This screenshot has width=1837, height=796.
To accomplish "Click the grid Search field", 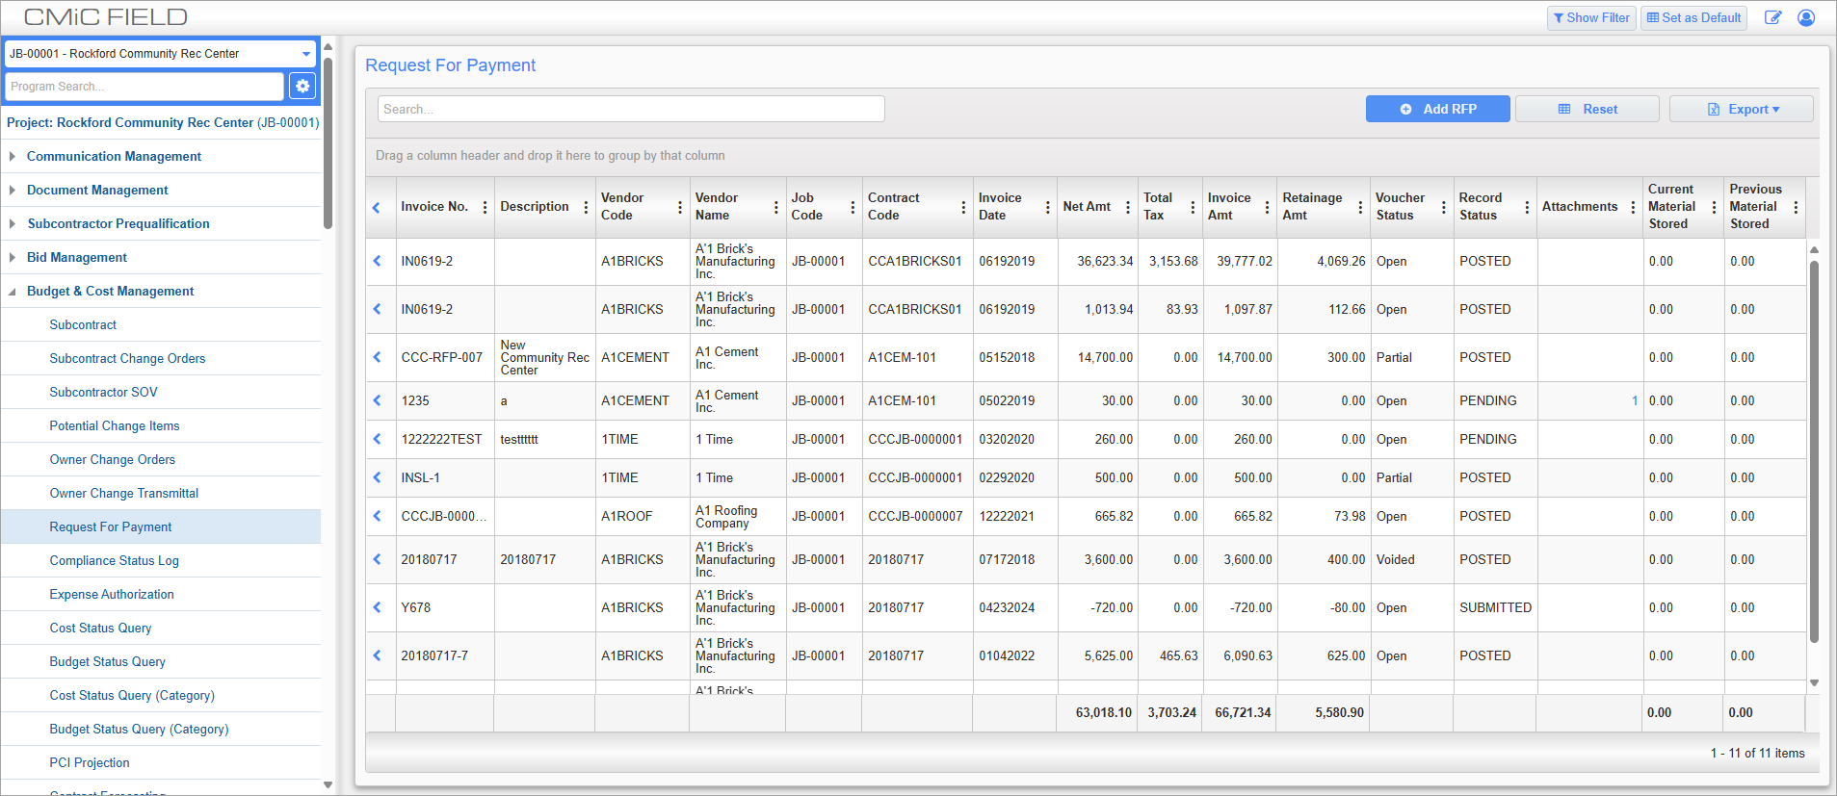I will click(631, 109).
